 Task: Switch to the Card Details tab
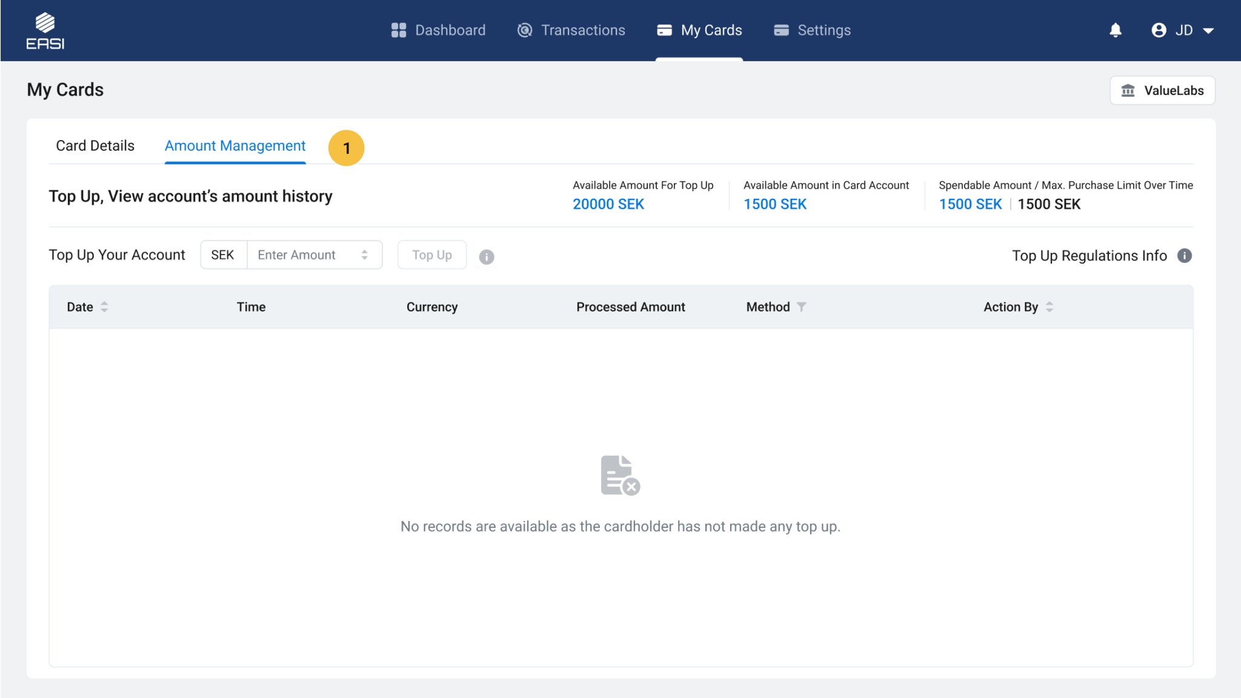click(95, 146)
